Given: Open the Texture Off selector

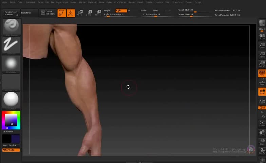Looking at the screenshot, I should pyautogui.click(x=11, y=82).
